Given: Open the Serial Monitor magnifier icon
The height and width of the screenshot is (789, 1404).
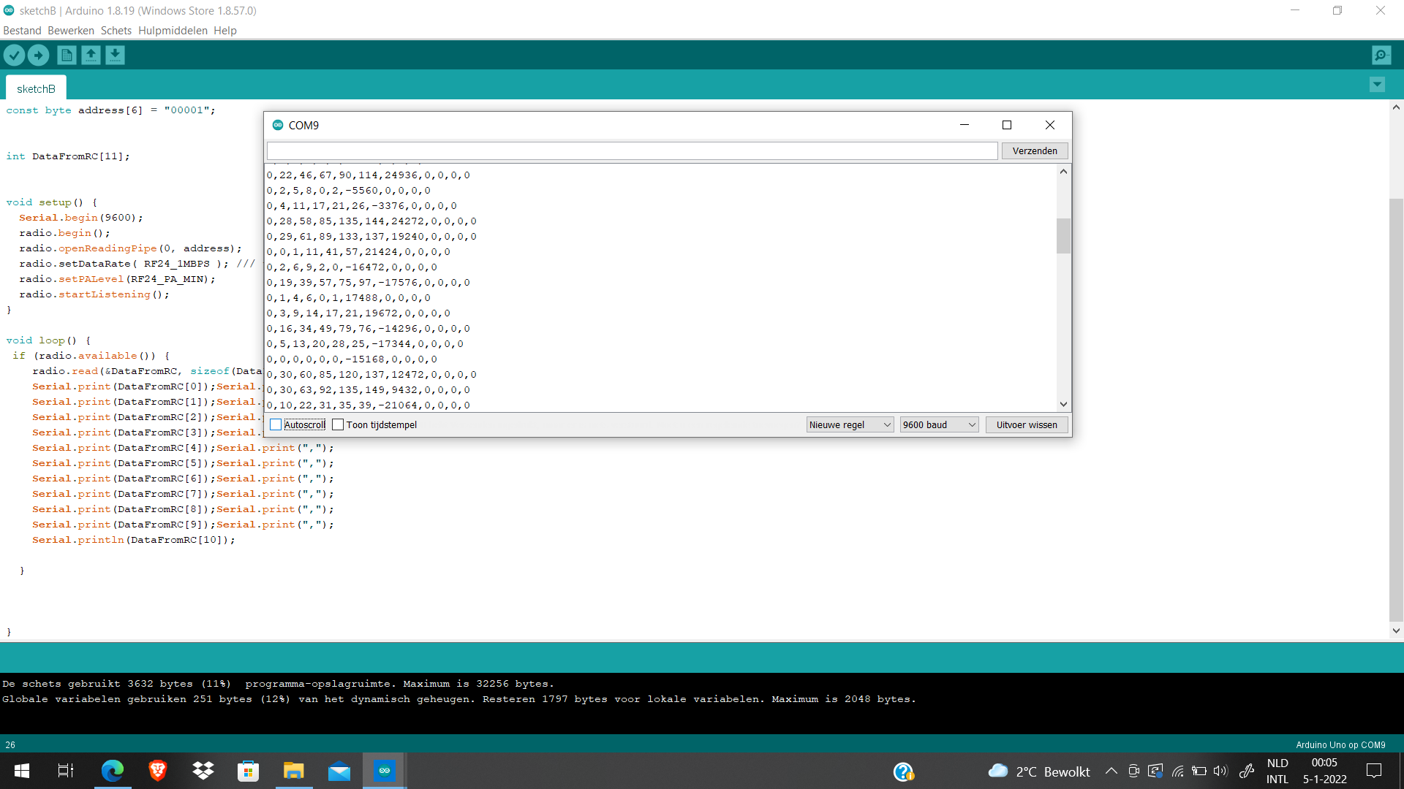Looking at the screenshot, I should (1381, 55).
